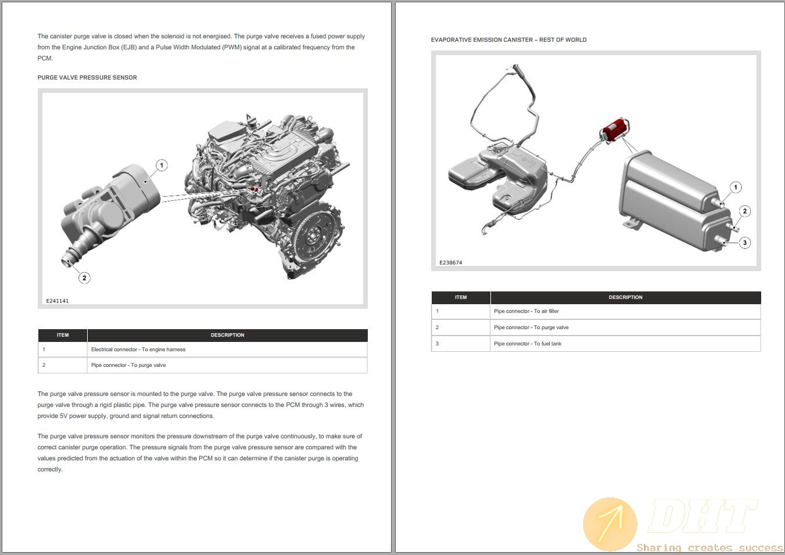The height and width of the screenshot is (555, 785).
Task: Click item number 1 in the left table
Action: point(44,349)
